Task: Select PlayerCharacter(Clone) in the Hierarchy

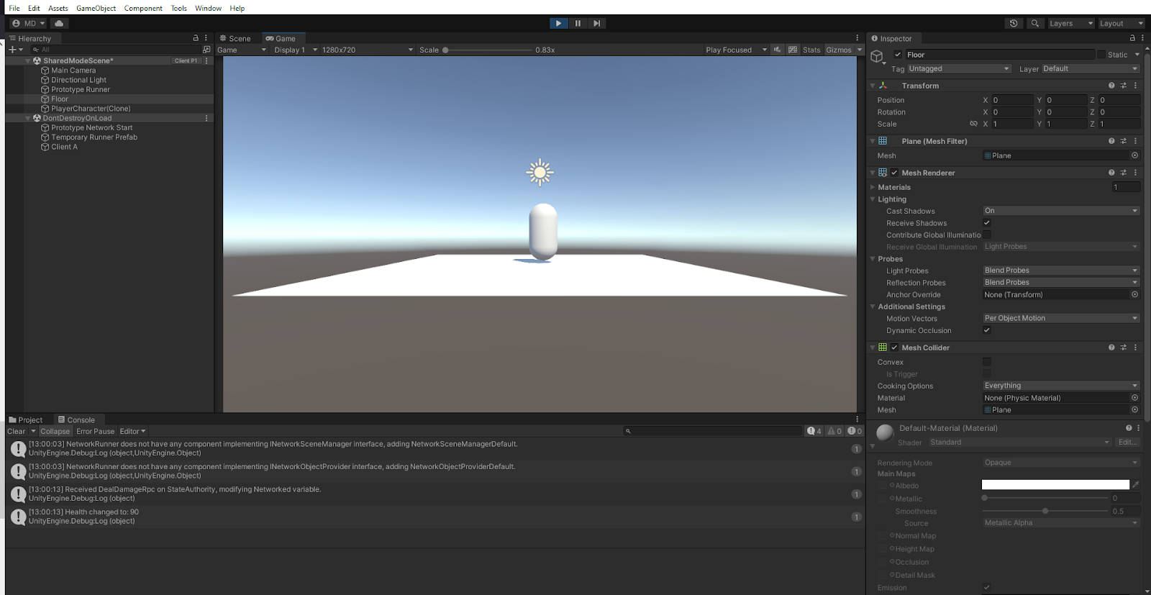Action: (91, 109)
